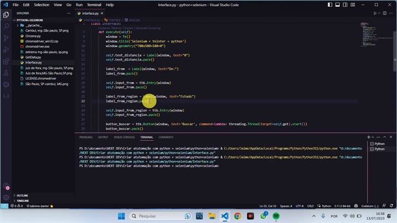Viewport: 397px width, 223px height.
Task: Open the Explorer view in the activity bar
Action: [6, 15]
